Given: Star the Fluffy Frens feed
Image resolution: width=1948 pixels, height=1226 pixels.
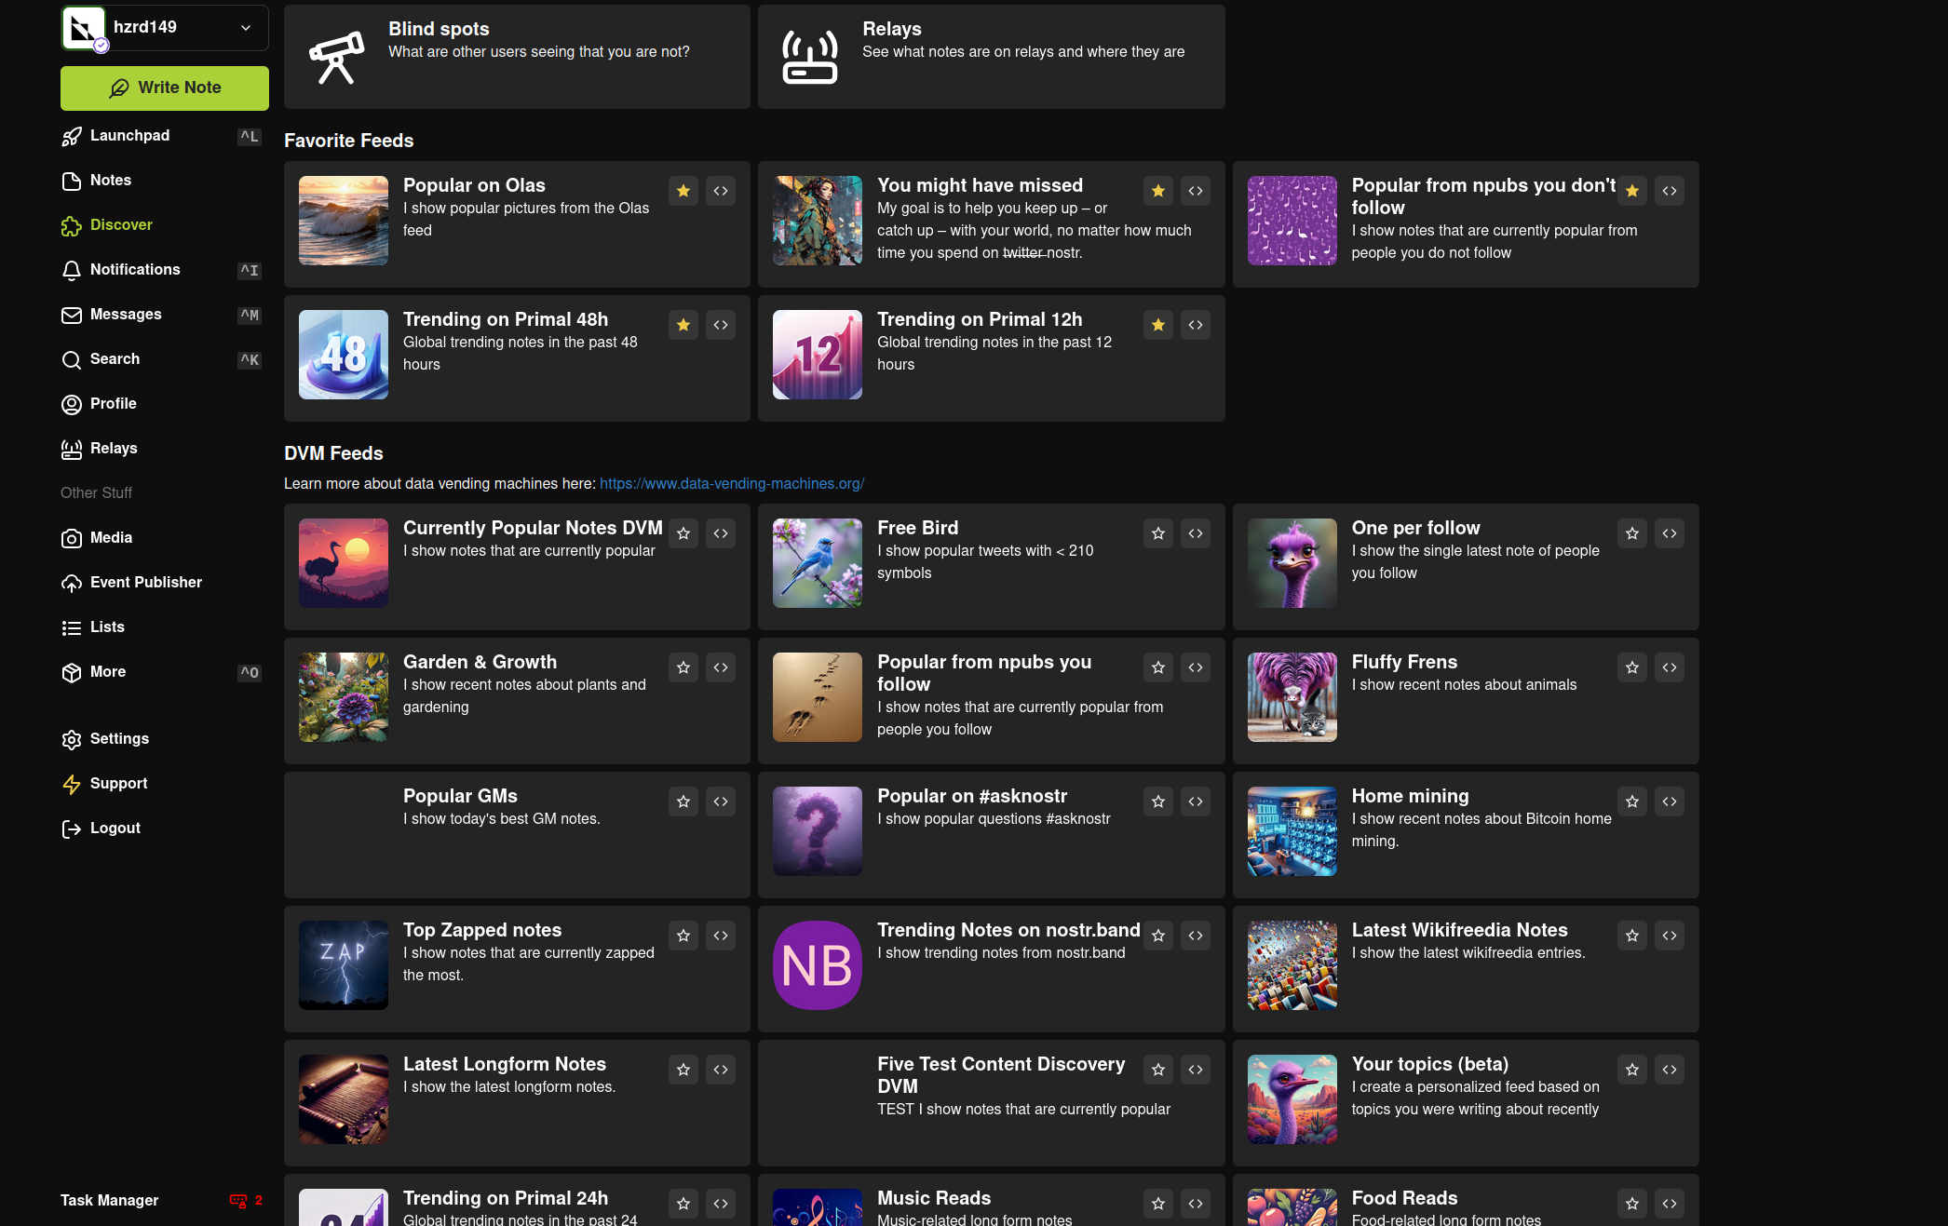Looking at the screenshot, I should click(1632, 667).
